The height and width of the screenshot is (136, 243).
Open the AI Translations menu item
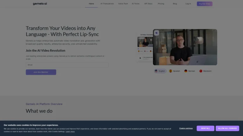107,4
